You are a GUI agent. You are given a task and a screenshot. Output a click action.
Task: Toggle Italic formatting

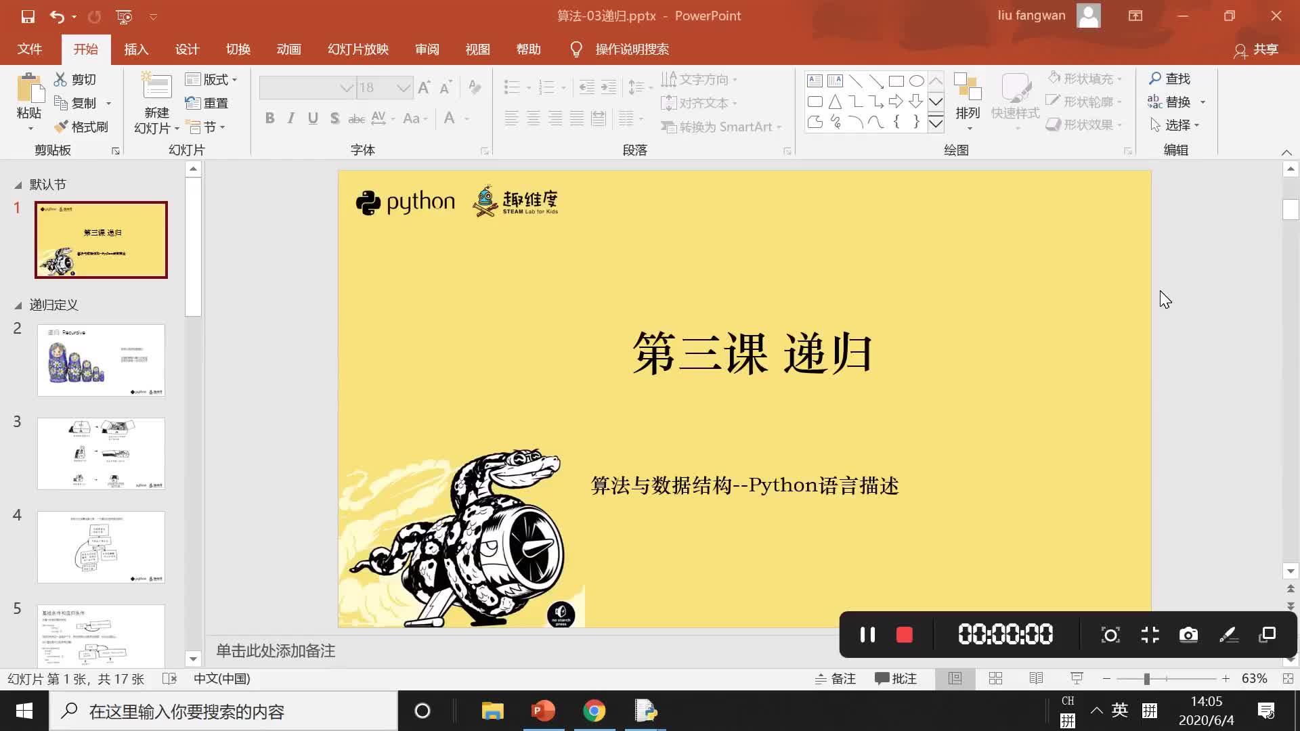coord(291,118)
